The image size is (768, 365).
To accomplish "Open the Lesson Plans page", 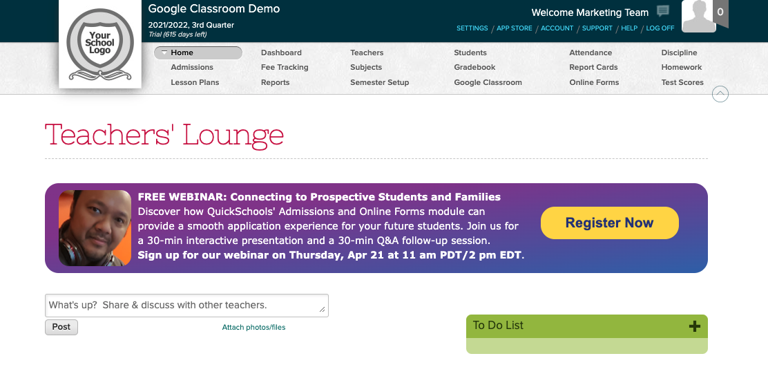I will point(195,82).
